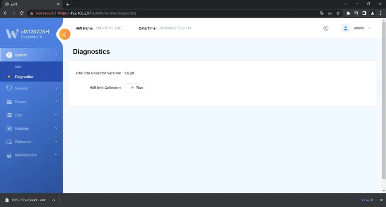Screen dimensions: 386x207
Task: Expand the Network menu chevron
Action: pyautogui.click(x=56, y=88)
